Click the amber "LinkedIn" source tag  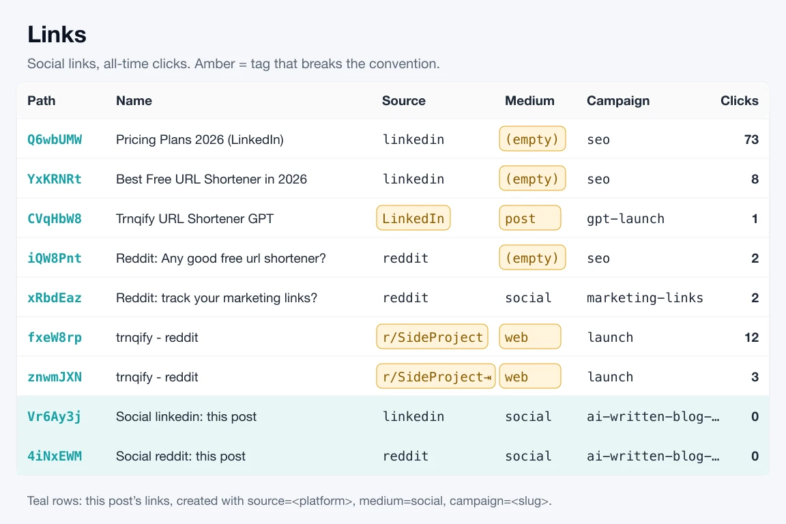click(413, 218)
